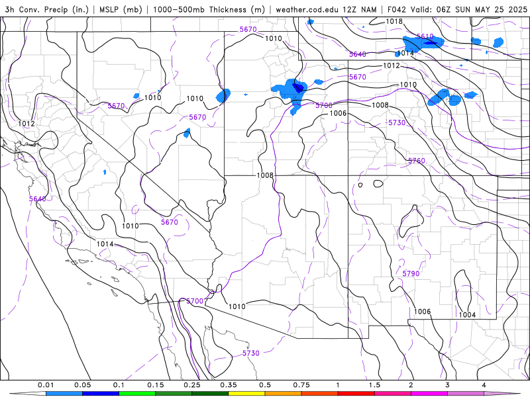
Task: Click the 0.25 legend value label
Action: click(192, 385)
